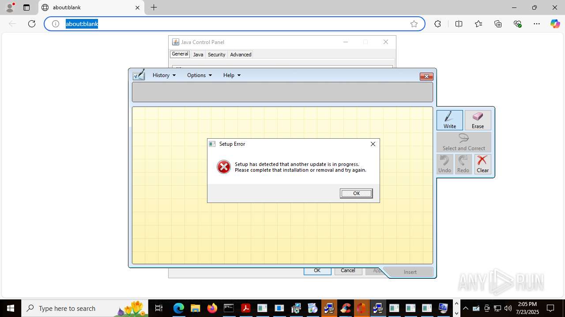The image size is (565, 317).
Task: Open the command terminal from the taskbar
Action: click(x=229, y=308)
